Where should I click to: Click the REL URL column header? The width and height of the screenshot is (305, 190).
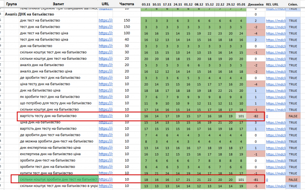click(x=272, y=4)
